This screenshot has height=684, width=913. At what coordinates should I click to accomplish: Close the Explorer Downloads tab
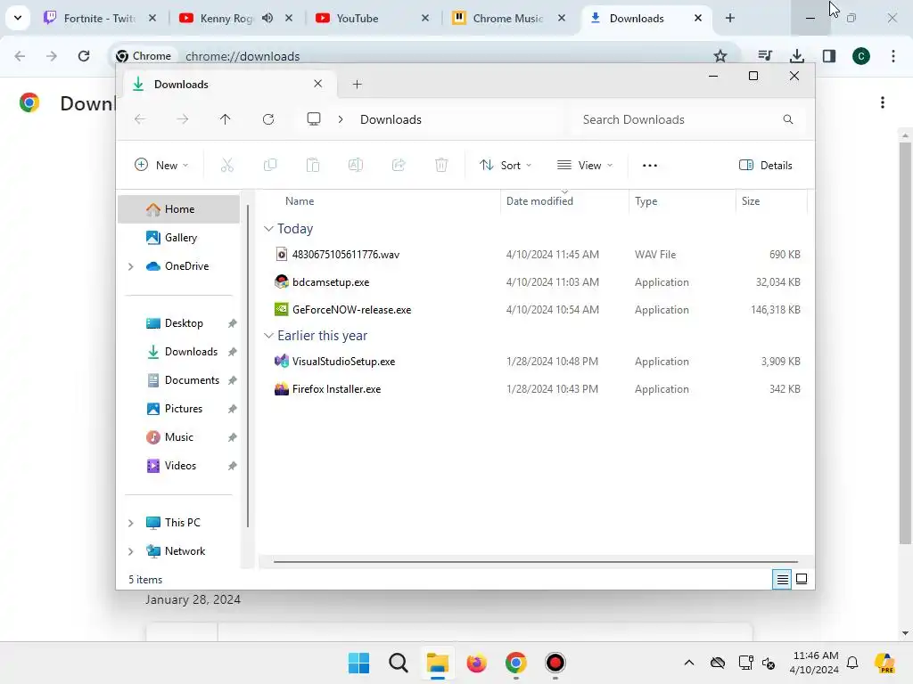318,84
